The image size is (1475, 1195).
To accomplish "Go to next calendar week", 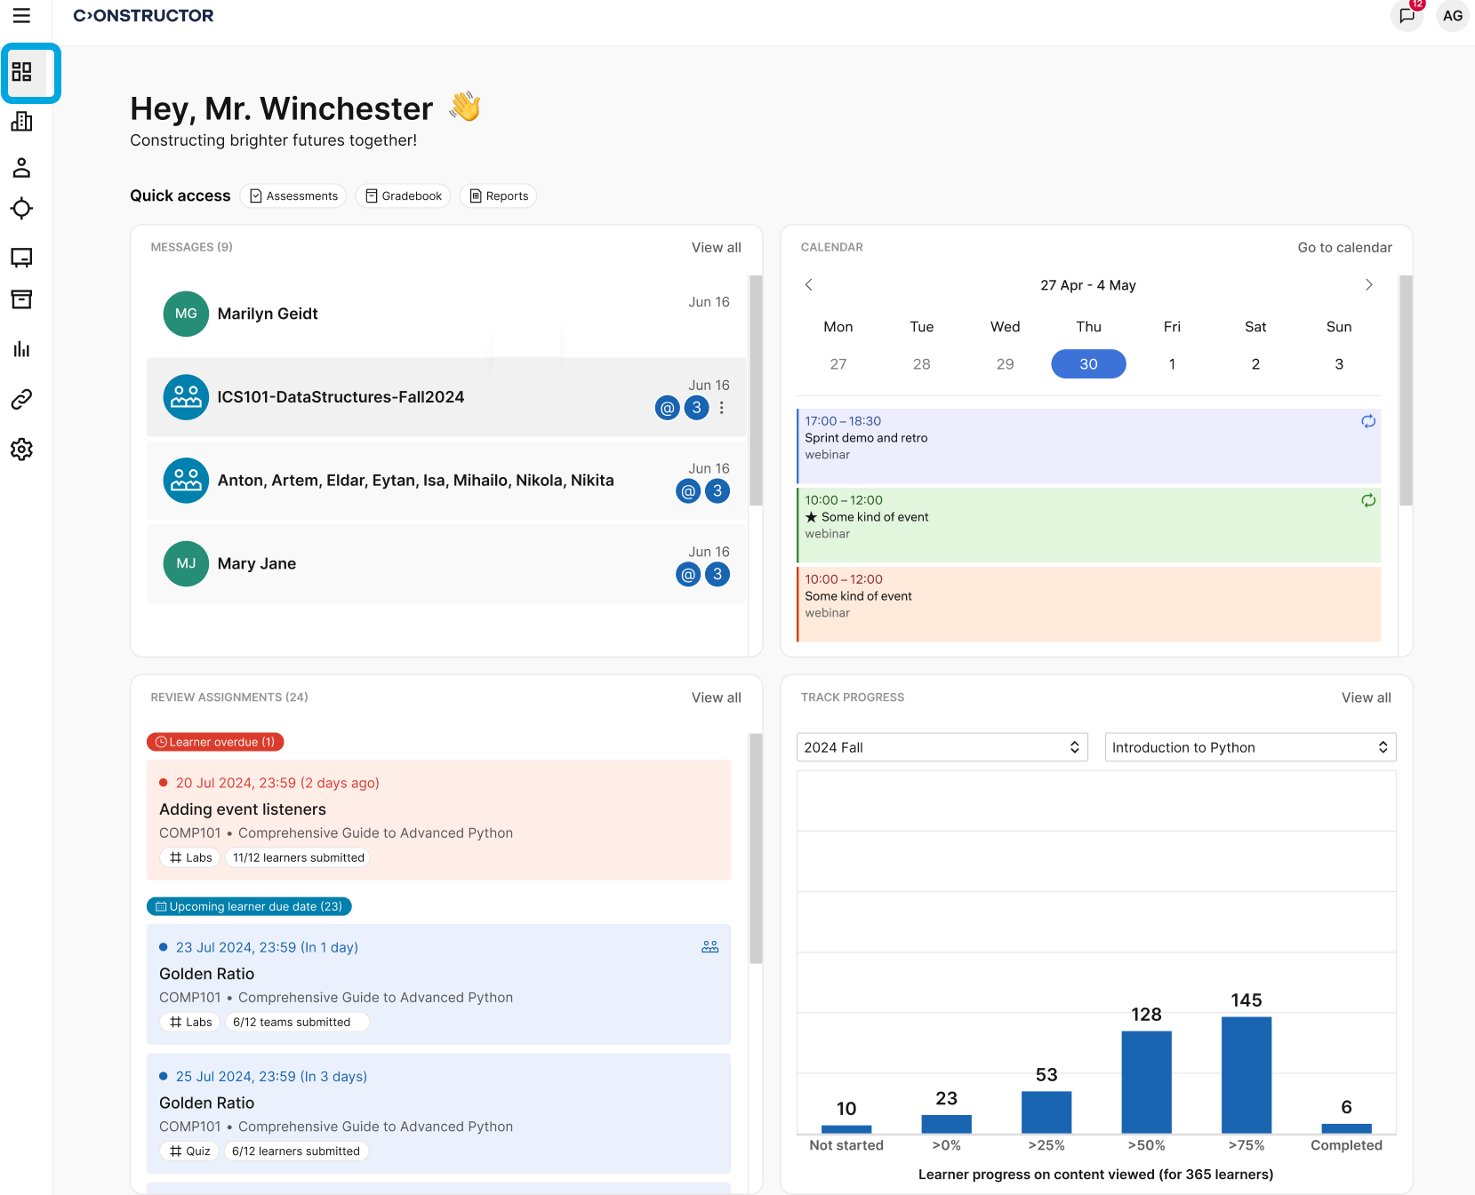I will click(x=1368, y=285).
